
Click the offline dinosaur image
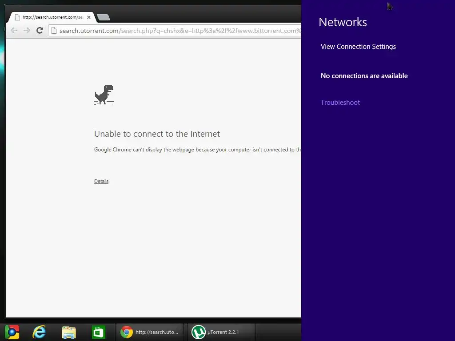104,95
